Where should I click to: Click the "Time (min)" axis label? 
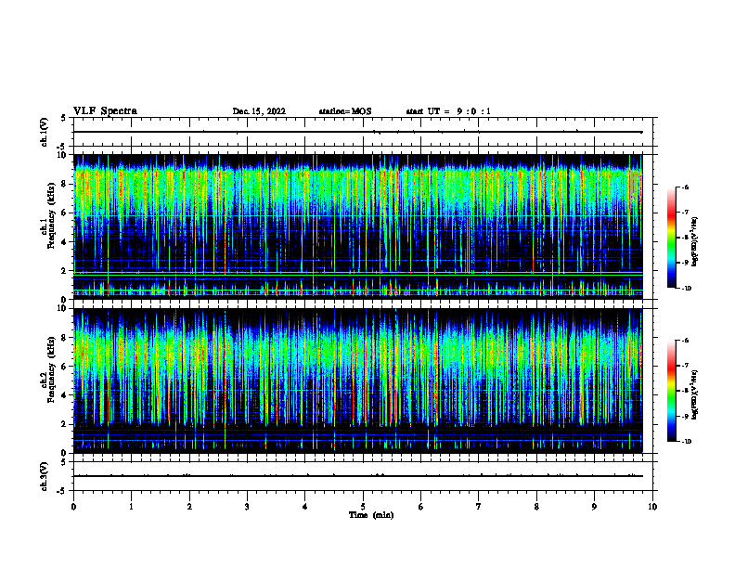pyautogui.click(x=371, y=515)
